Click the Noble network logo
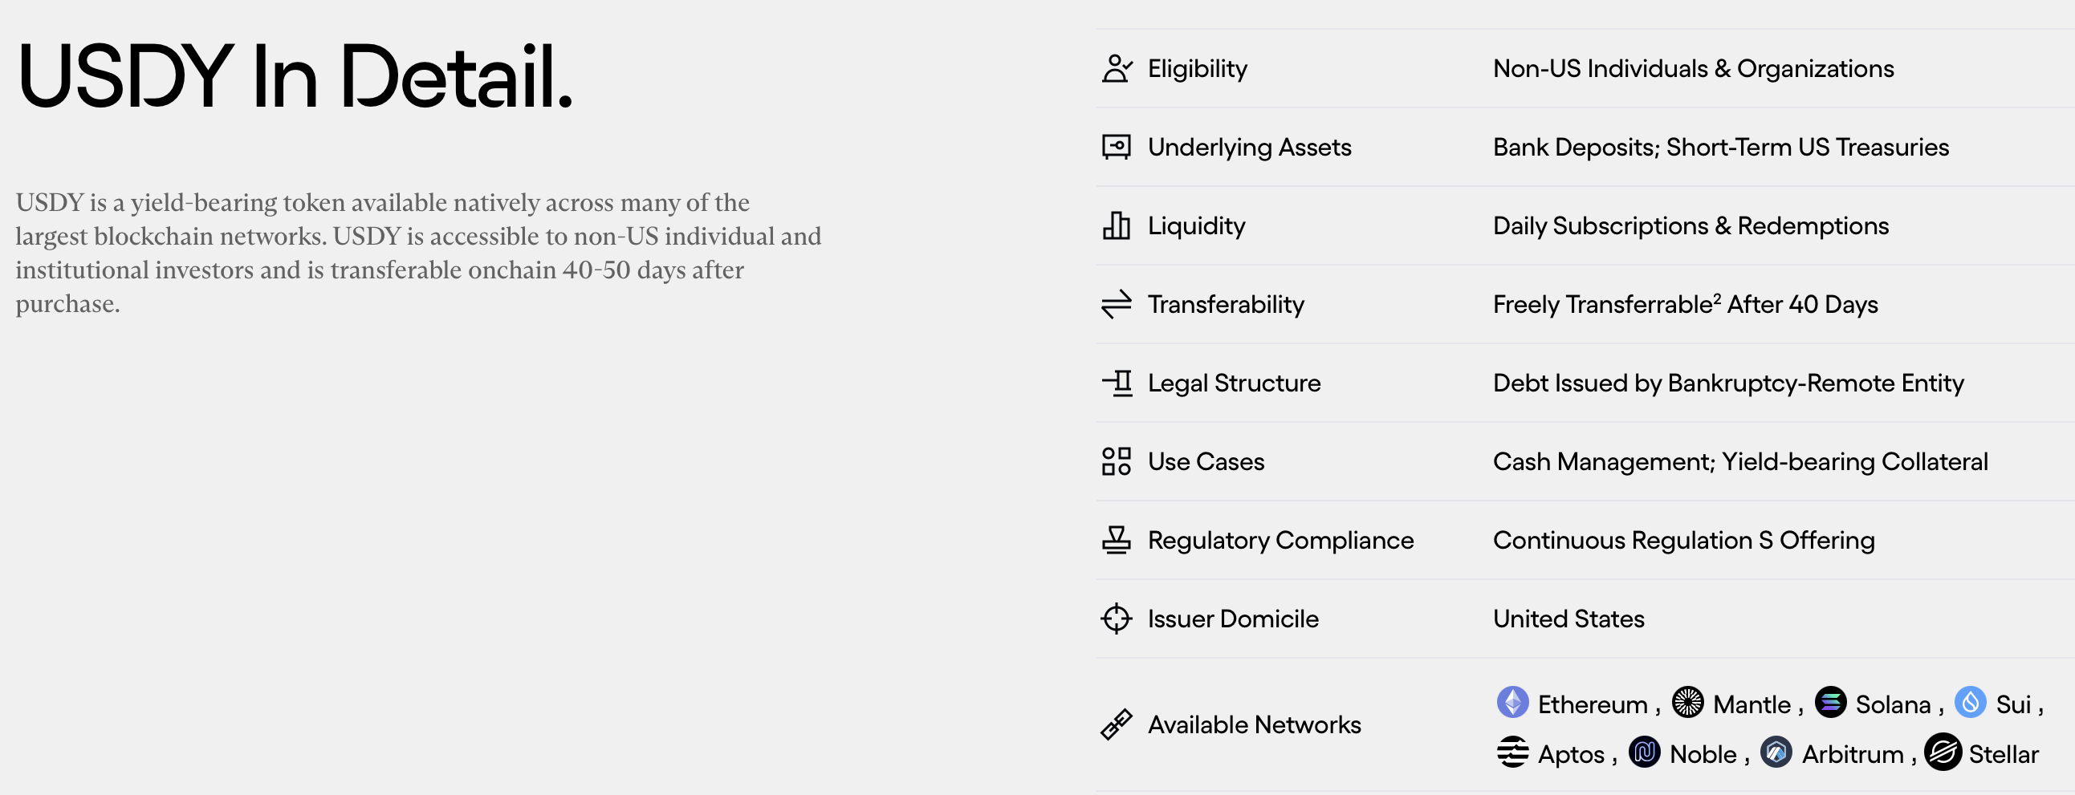The width and height of the screenshot is (2075, 795). click(1644, 753)
